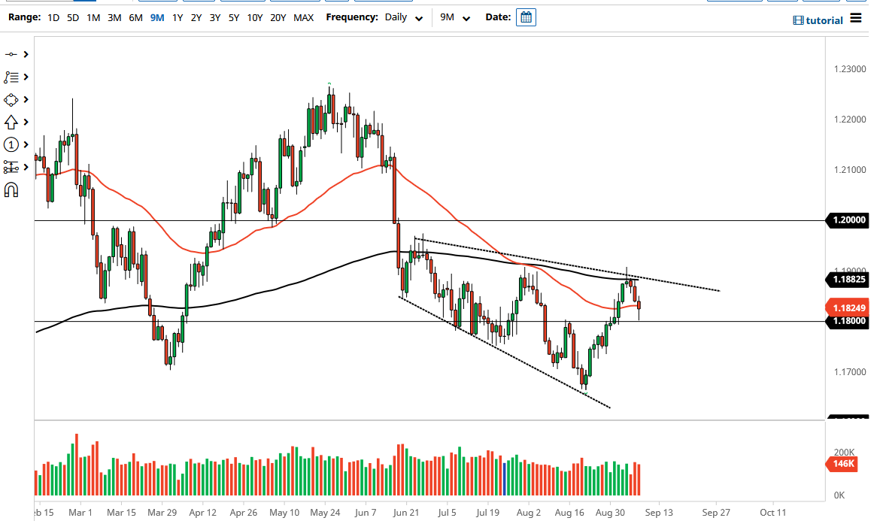Select the arrow marker tool icon

[11, 122]
